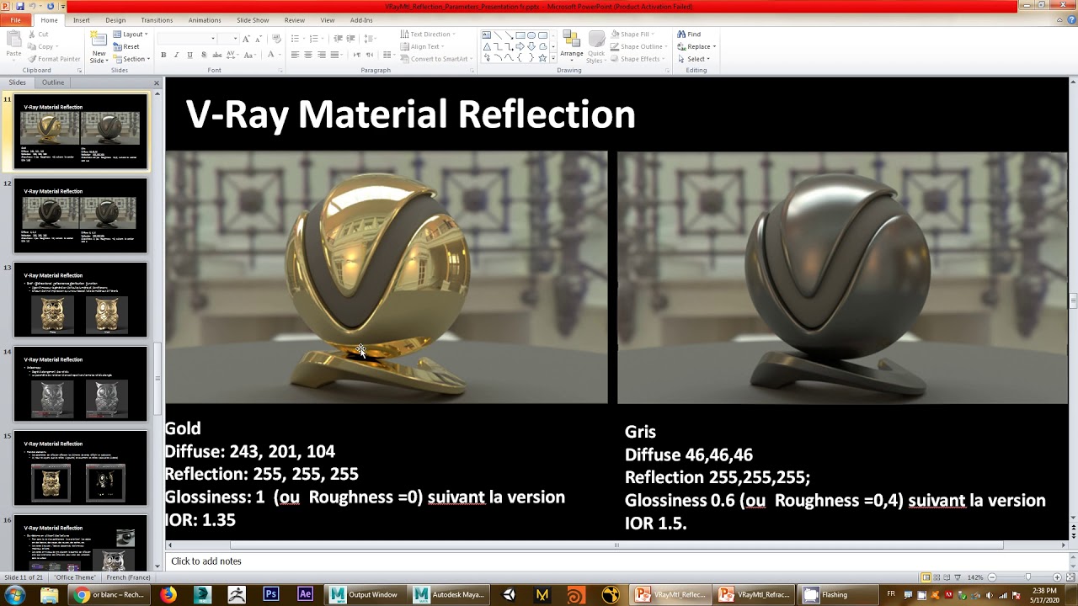Open Quick Styles gallery
Viewport: 1078px width, 606px height.
pyautogui.click(x=596, y=46)
